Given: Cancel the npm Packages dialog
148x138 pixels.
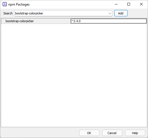Looking at the screenshot, I should coord(112,133).
